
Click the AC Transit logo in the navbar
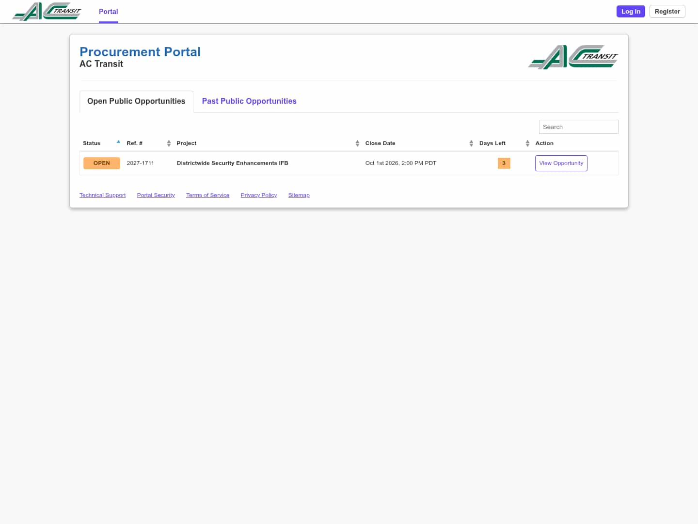click(x=47, y=12)
